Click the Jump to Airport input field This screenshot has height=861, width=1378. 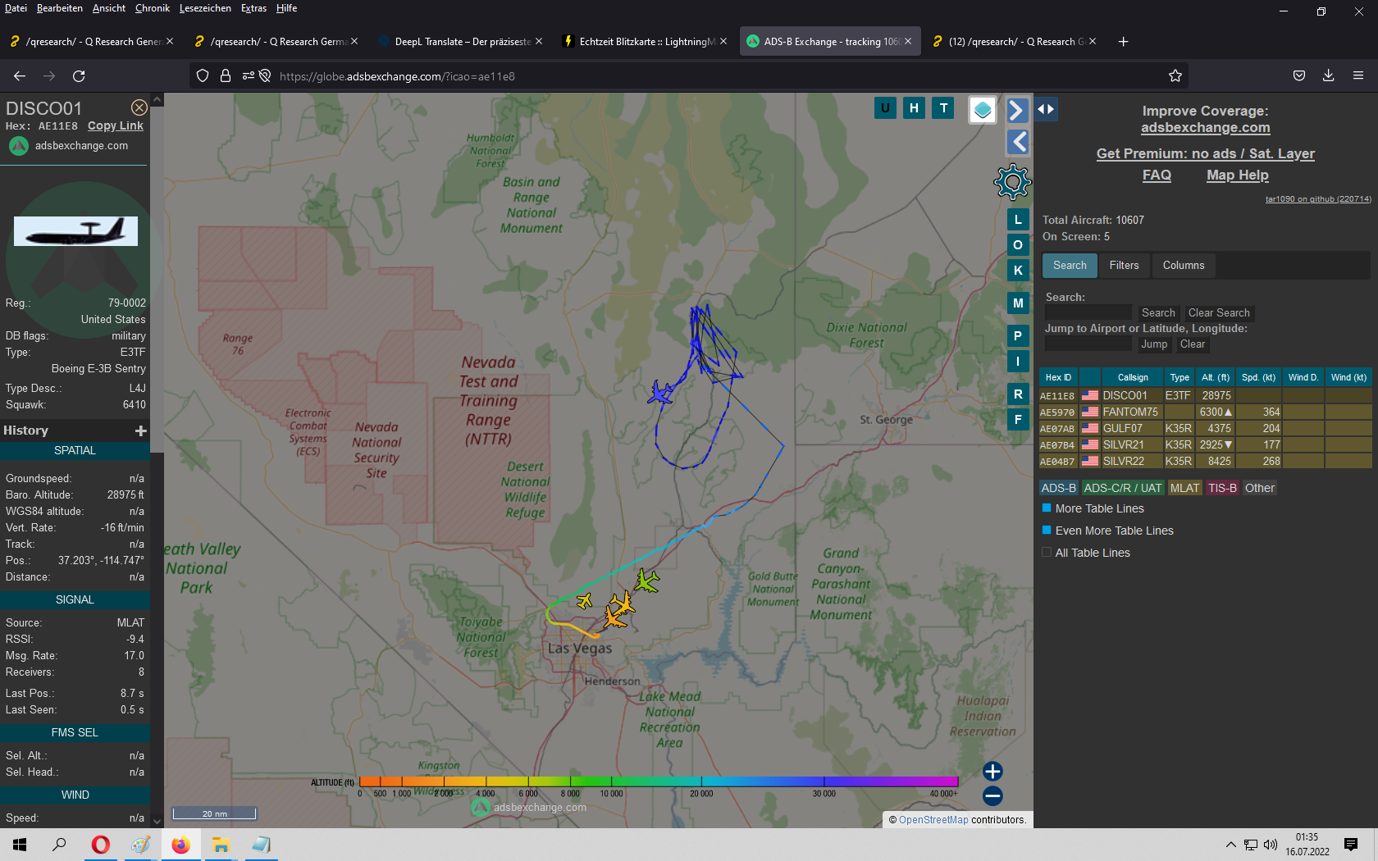click(1088, 344)
